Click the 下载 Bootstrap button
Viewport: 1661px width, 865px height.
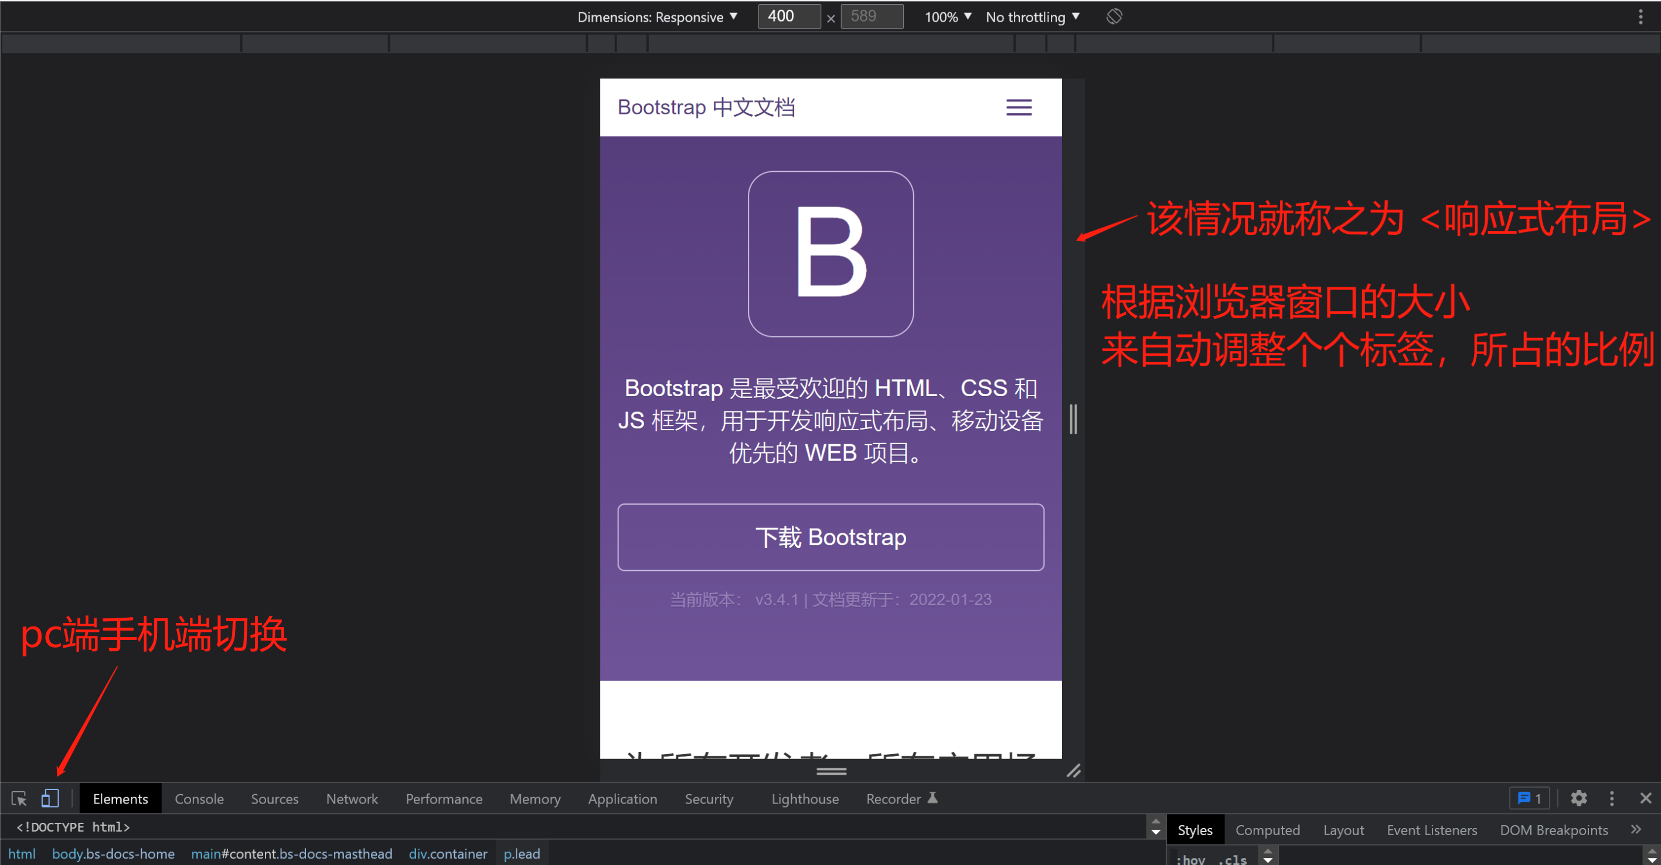click(830, 537)
